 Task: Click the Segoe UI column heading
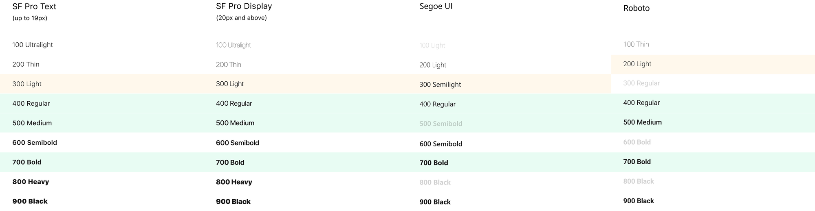436,7
